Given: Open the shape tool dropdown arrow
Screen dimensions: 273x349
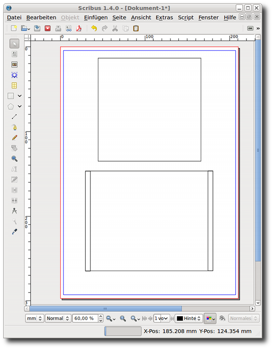Looking at the screenshot, I should click(x=20, y=96).
